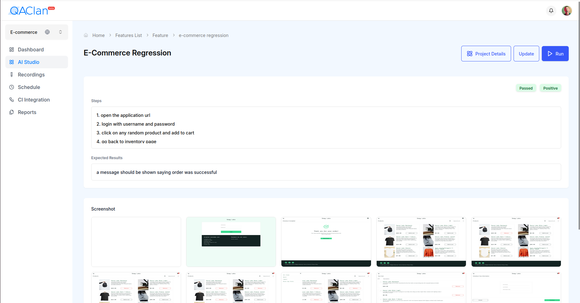Click the Update button
This screenshot has width=580, height=303.
(x=526, y=54)
